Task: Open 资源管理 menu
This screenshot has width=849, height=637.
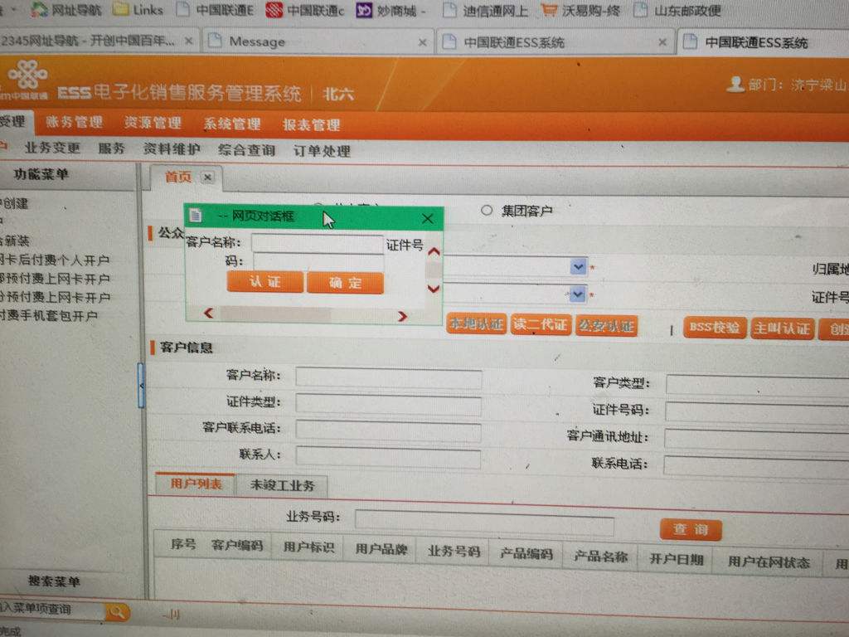Action: (153, 123)
